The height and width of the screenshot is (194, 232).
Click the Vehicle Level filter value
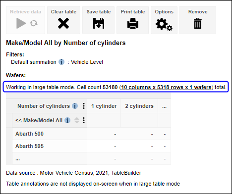87,62
